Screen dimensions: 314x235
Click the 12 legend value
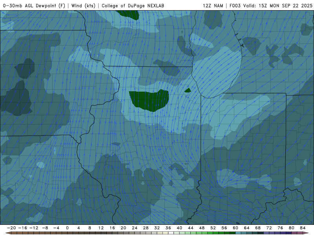click(x=101, y=228)
